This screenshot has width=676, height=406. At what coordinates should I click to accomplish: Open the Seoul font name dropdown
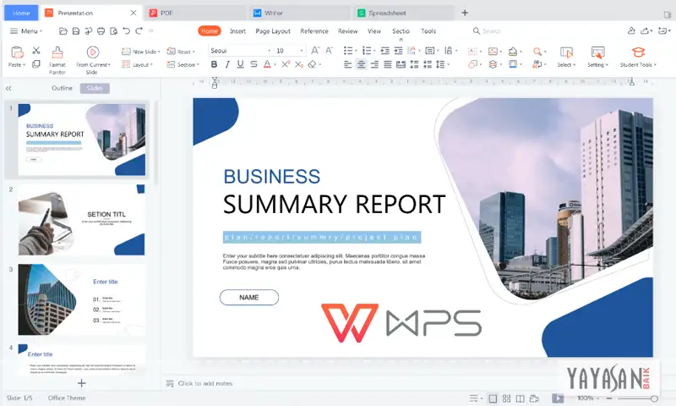269,51
